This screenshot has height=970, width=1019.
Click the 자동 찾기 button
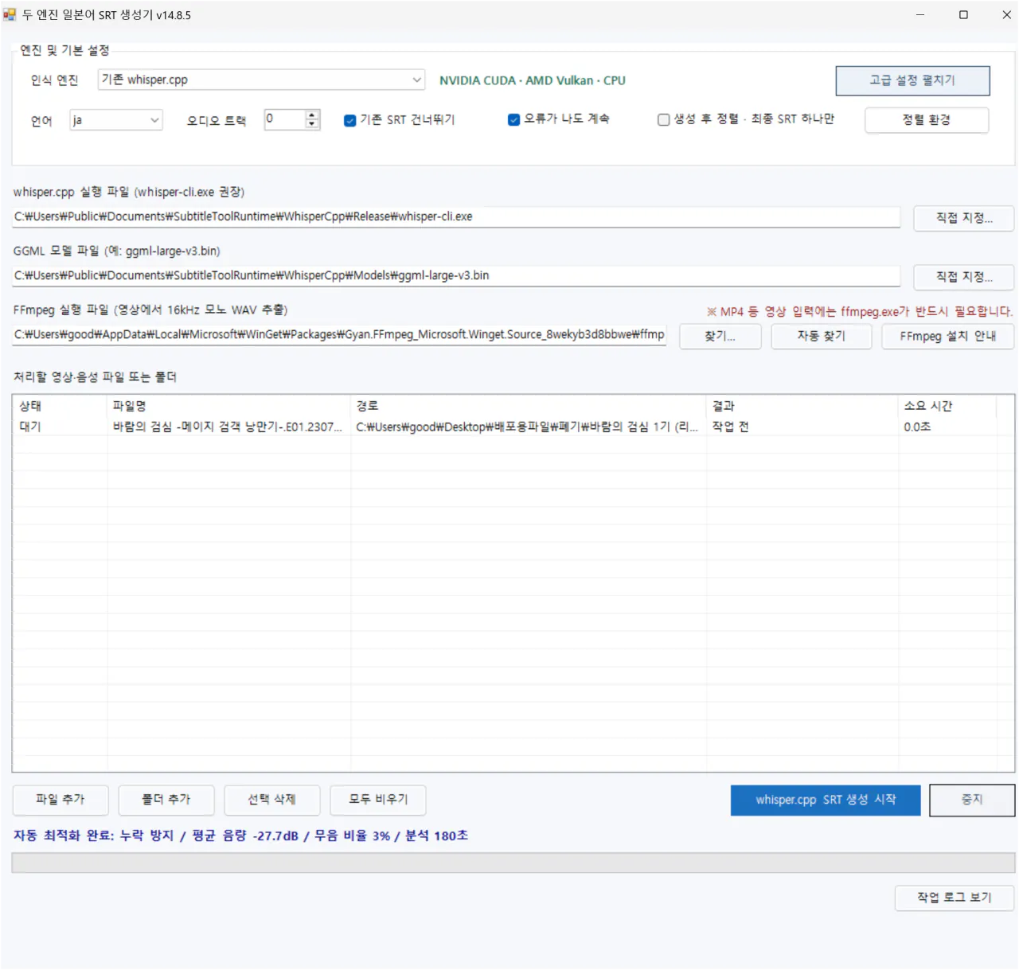tap(822, 337)
